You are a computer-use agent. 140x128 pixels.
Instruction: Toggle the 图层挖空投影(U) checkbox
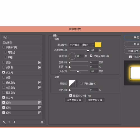click(x=71, y=95)
